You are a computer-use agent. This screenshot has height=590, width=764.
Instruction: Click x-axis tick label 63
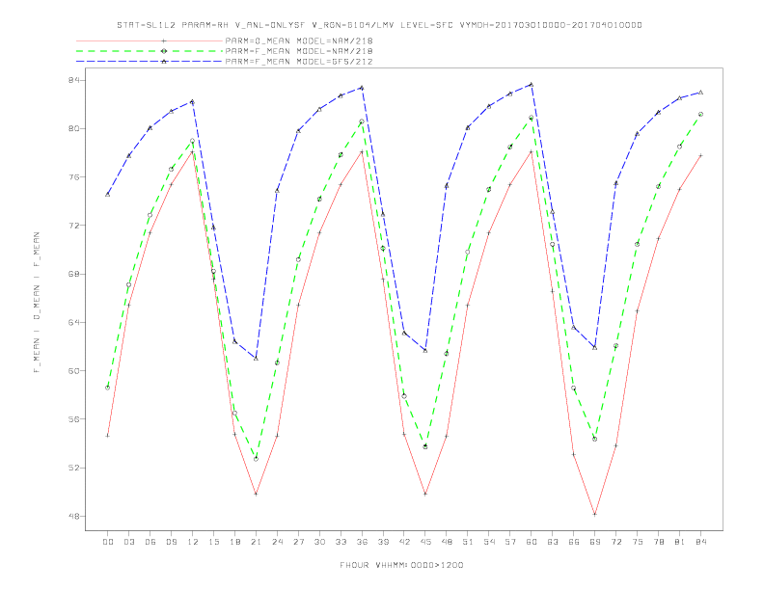tap(553, 542)
